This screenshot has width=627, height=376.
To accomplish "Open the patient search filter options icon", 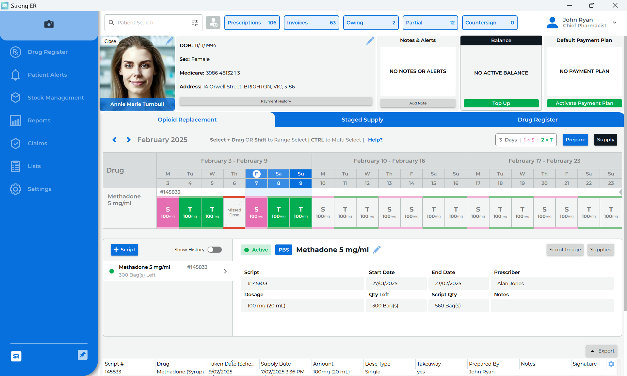I will pos(195,23).
